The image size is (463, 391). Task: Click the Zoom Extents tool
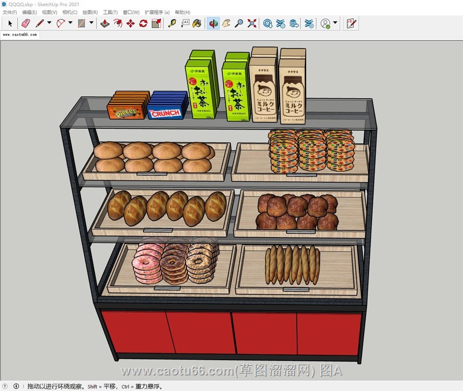point(252,23)
